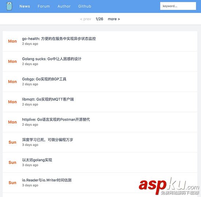The height and width of the screenshot is (197, 201).
Task: Click '2 days ago' under Golang sucks
Action: [30, 64]
